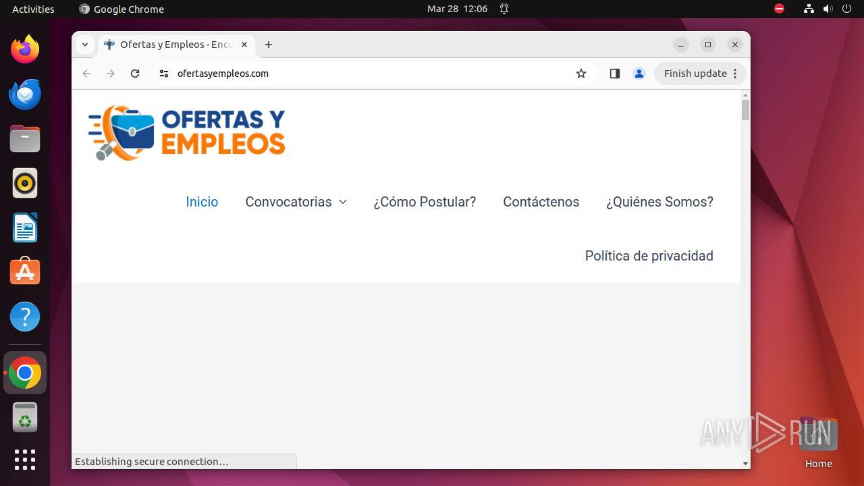864x486 pixels.
Task: Toggle the Chrome side panel
Action: point(614,74)
